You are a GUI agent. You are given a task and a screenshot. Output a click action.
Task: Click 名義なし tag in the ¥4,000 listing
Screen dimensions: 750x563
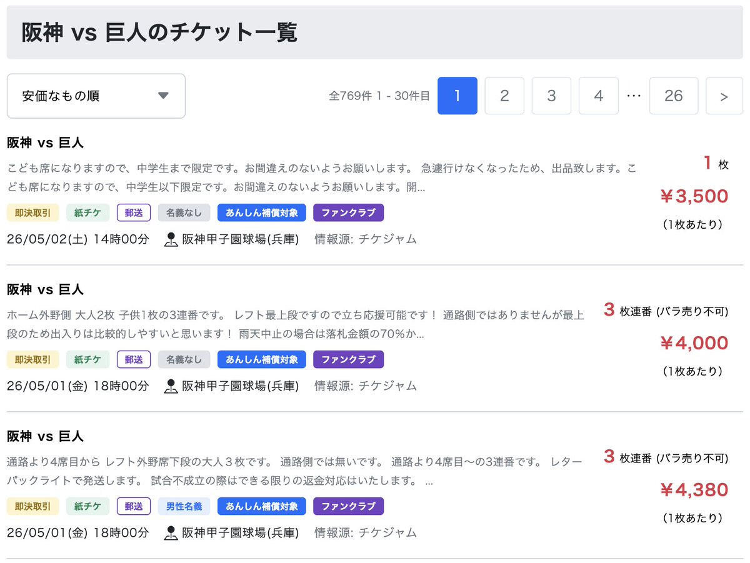184,359
